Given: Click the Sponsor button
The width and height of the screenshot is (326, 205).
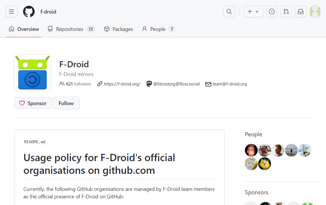Looking at the screenshot, I should pyautogui.click(x=33, y=103).
